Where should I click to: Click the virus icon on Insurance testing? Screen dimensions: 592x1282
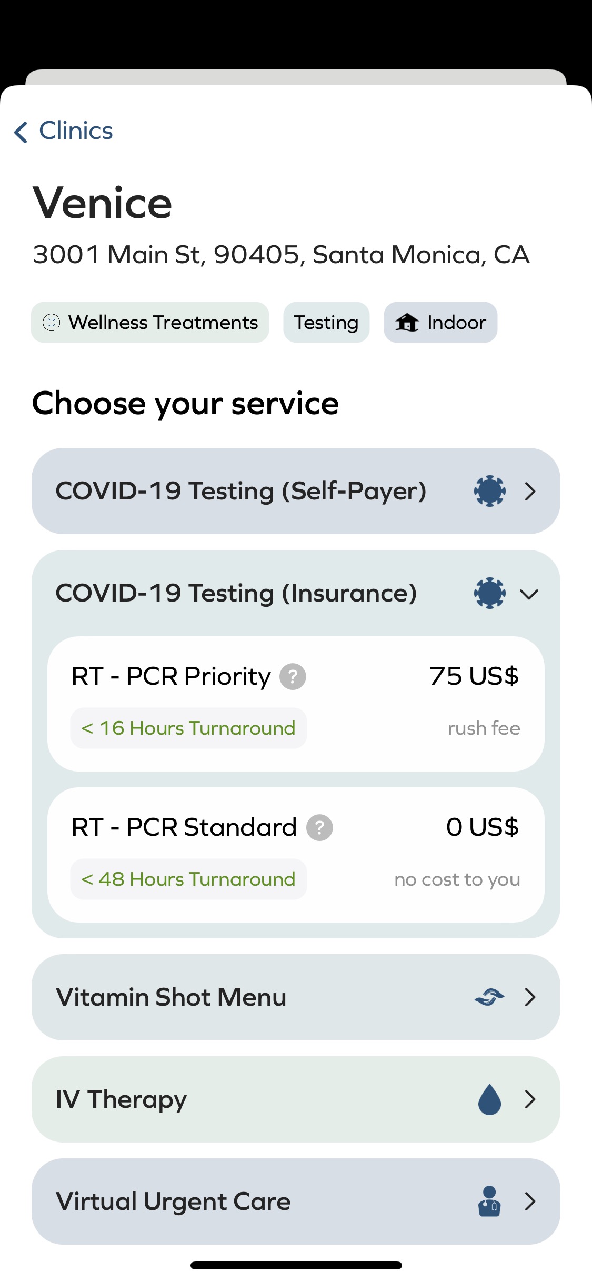(x=490, y=594)
